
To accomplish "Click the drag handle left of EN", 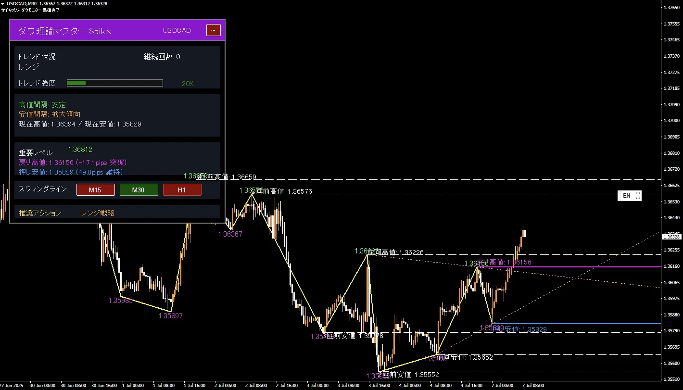I will [620, 196].
